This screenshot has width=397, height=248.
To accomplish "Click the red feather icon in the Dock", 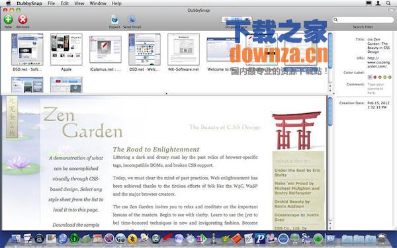I will (x=167, y=238).
